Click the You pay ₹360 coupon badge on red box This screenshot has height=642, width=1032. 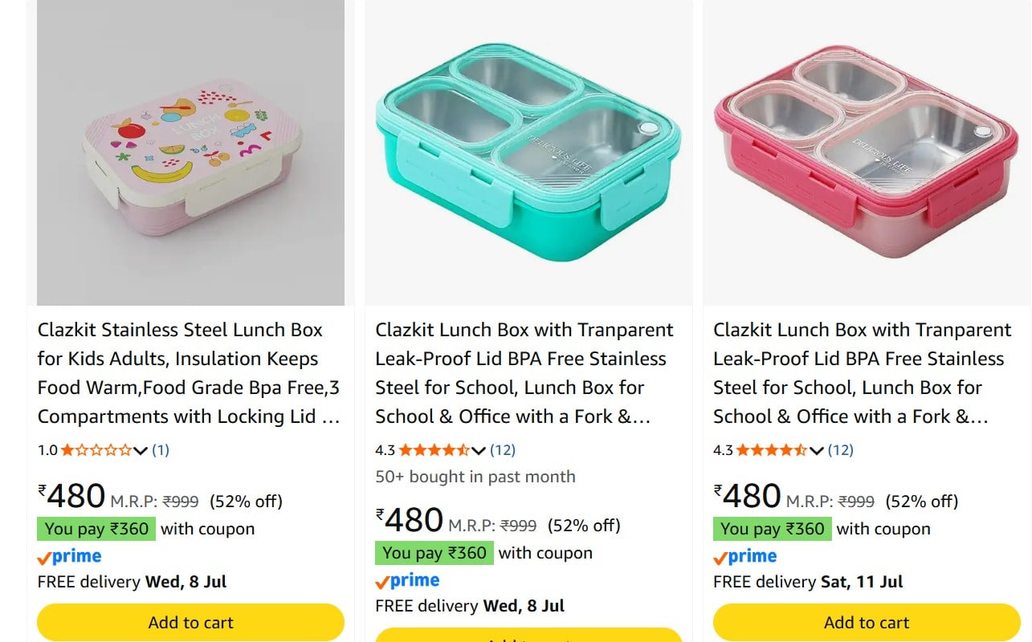pyautogui.click(x=772, y=529)
